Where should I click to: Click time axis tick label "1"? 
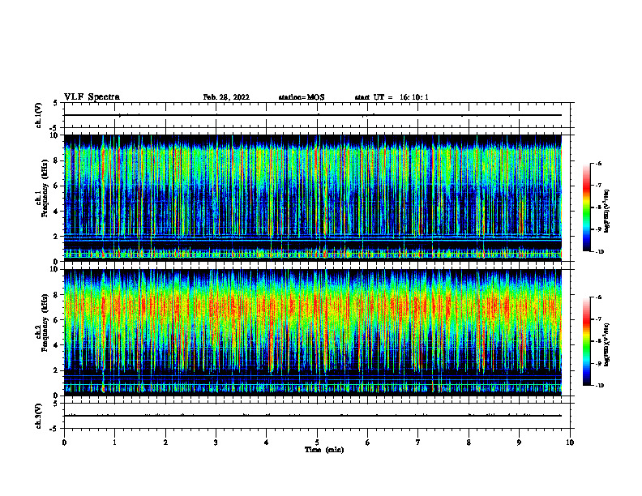[x=114, y=443]
